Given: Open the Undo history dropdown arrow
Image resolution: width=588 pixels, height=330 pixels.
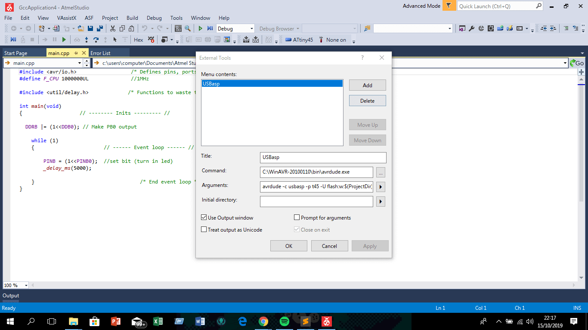Looking at the screenshot, I should coord(152,29).
